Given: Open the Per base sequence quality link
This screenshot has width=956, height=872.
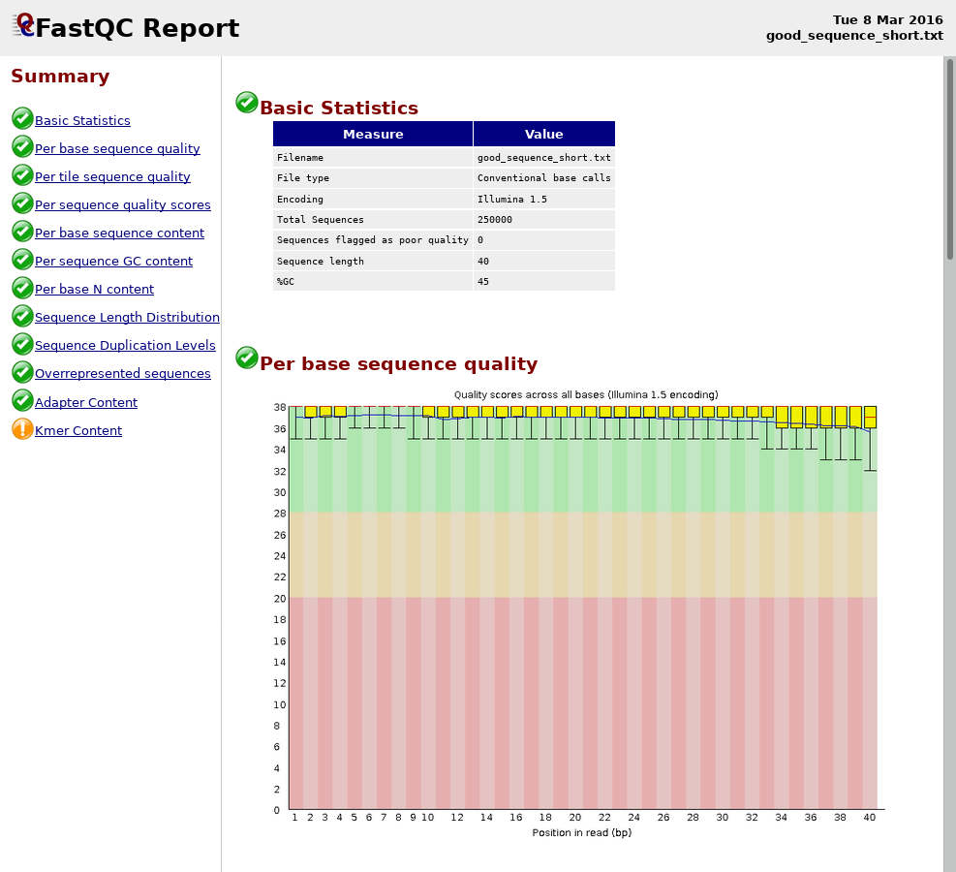Looking at the screenshot, I should click(x=117, y=149).
